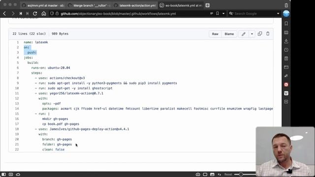Go forward in browser history
The image size is (315, 177).
[13, 14]
